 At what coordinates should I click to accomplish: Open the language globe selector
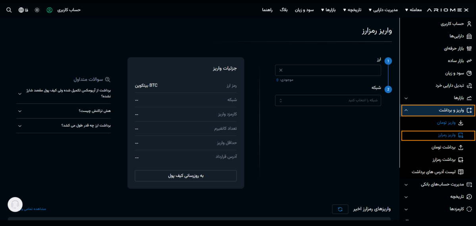[x=21, y=10]
